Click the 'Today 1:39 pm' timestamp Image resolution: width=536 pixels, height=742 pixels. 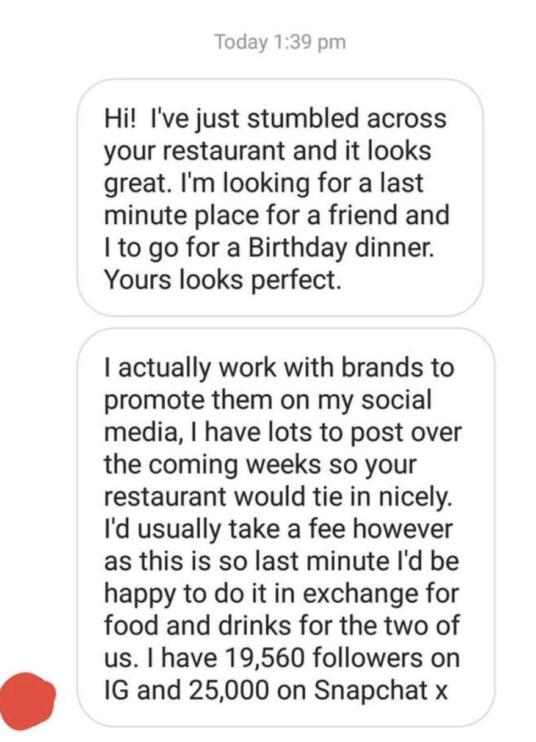280,42
